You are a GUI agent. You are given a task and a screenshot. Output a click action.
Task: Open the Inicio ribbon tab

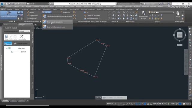[x=3, y=9]
